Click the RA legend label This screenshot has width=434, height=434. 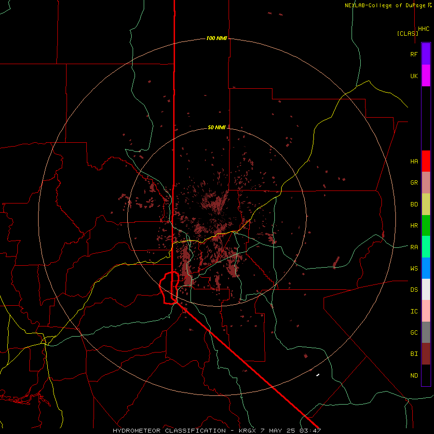[414, 247]
